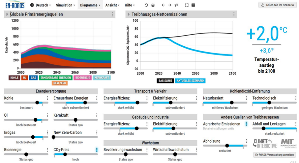Click En-ROADS-Veranstaltung anmelden button
The height and width of the screenshot is (163, 299).
(274, 155)
